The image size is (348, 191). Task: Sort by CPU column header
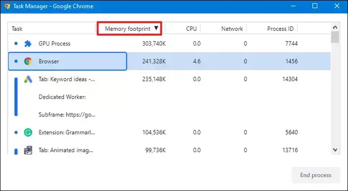tap(191, 28)
